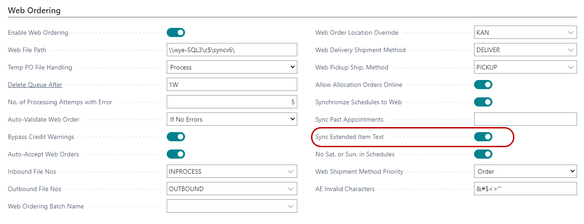Click the Web File Path field
This screenshot has height=224, width=584.
pos(232,50)
